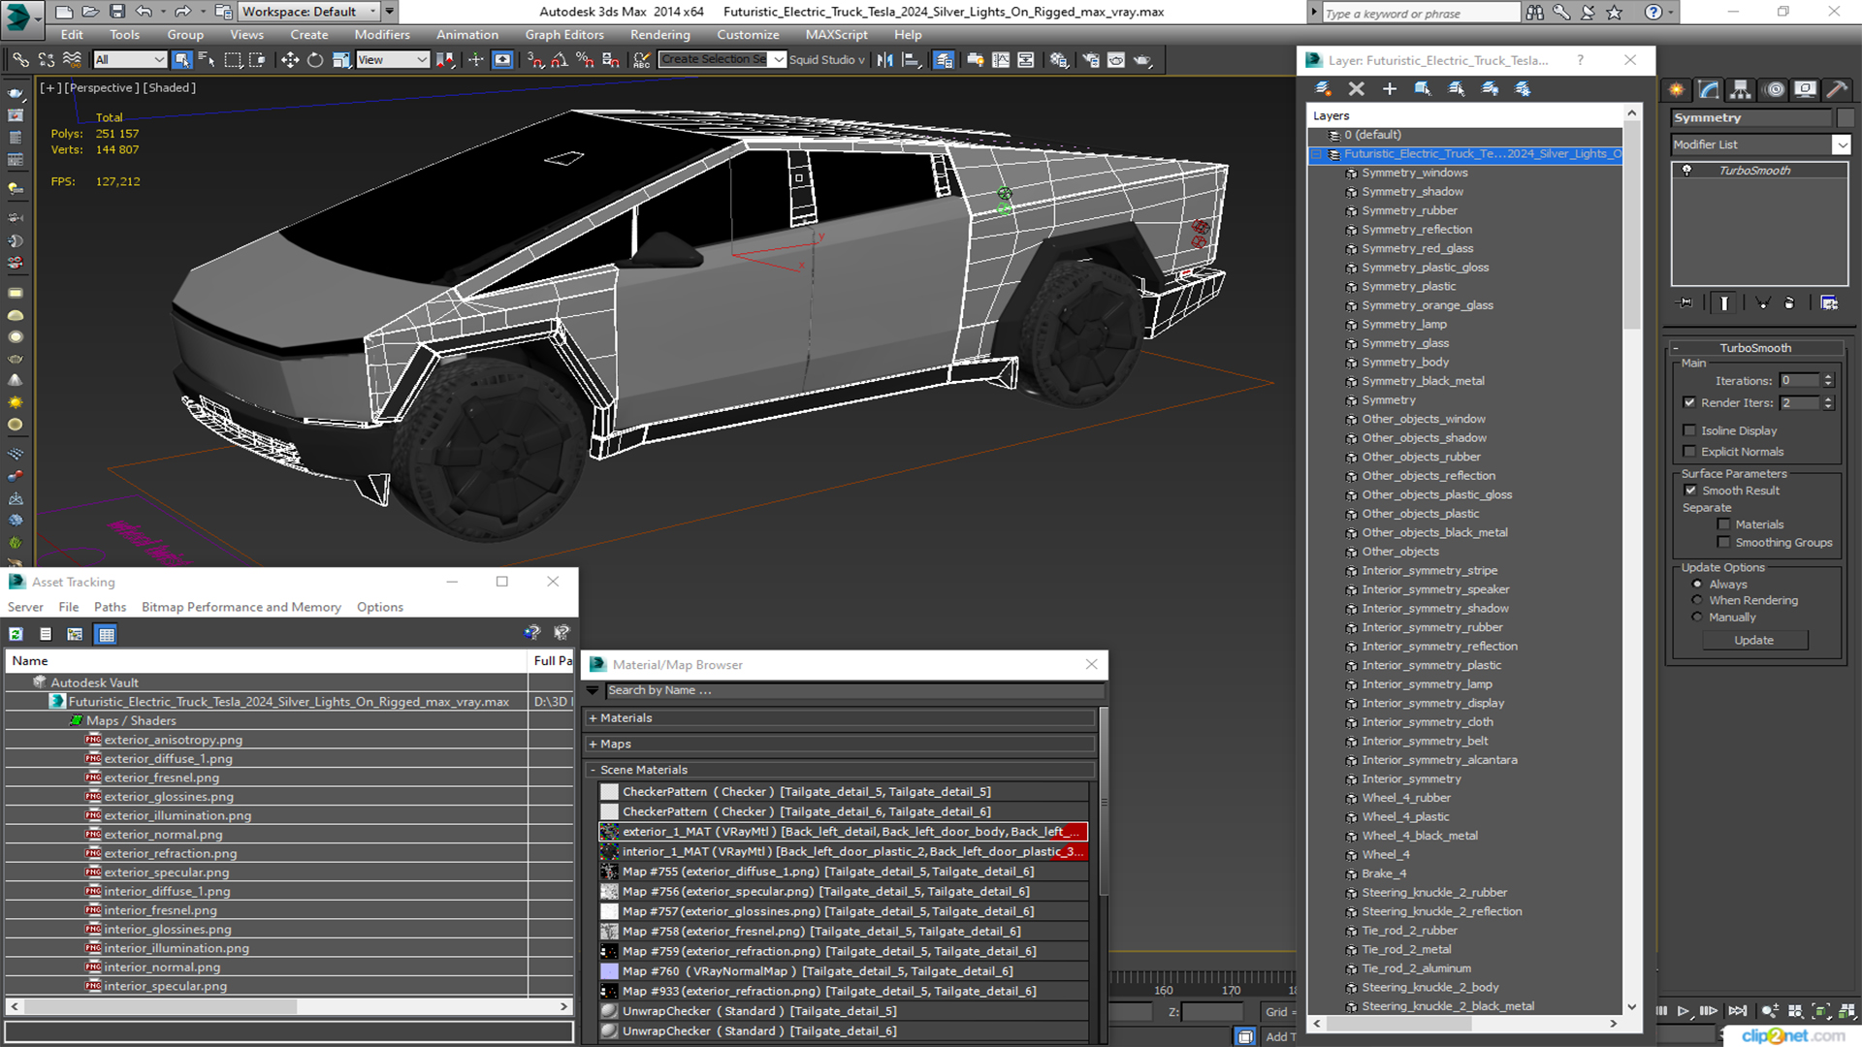Toggle the TurboSmooth modifier lightbulb
This screenshot has width=1862, height=1047.
[x=1686, y=171]
